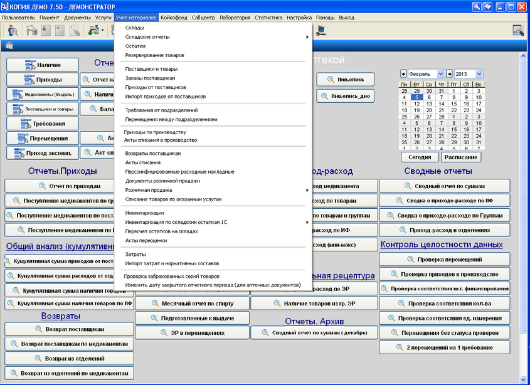Click the Возвраты underlined heading link
The image size is (530, 385).
coord(61,315)
